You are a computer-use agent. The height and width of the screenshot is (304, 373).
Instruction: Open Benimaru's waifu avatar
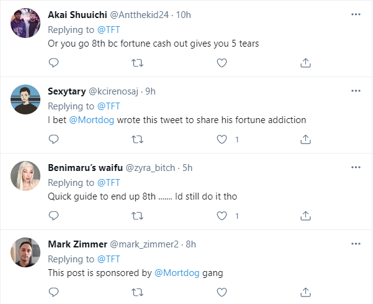click(26, 178)
